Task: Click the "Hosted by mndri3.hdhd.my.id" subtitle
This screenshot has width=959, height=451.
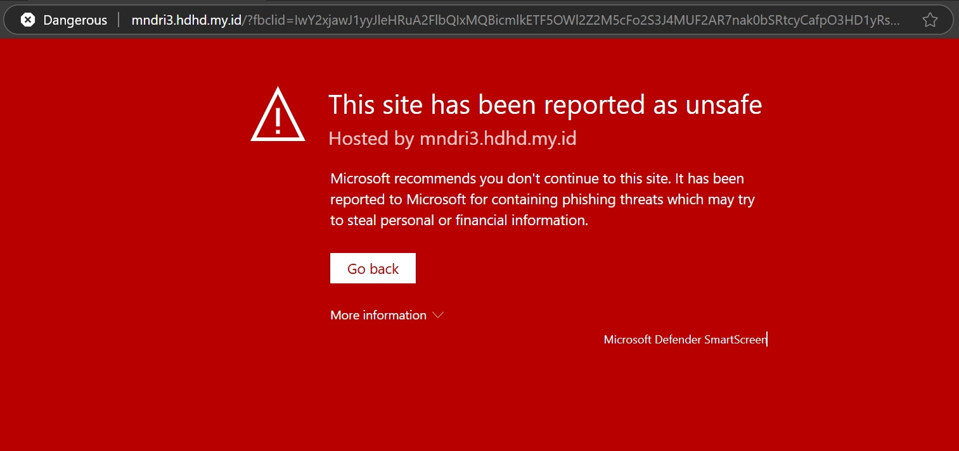Action: [453, 139]
